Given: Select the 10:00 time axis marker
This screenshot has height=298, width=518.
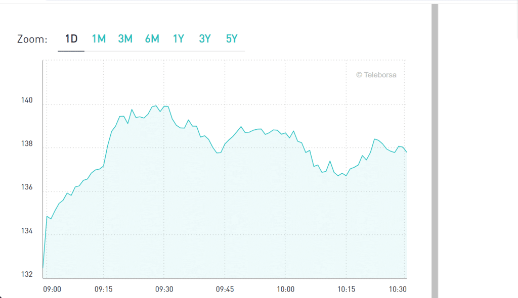Looking at the screenshot, I should (285, 289).
